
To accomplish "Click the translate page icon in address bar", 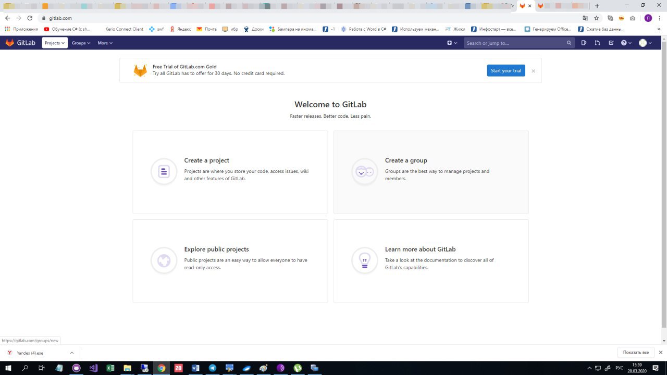I will (x=585, y=18).
